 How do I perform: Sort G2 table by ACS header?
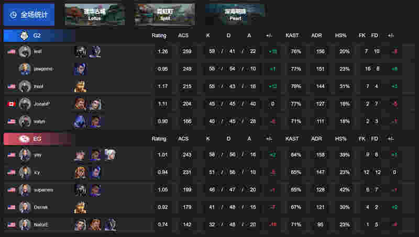click(183, 36)
